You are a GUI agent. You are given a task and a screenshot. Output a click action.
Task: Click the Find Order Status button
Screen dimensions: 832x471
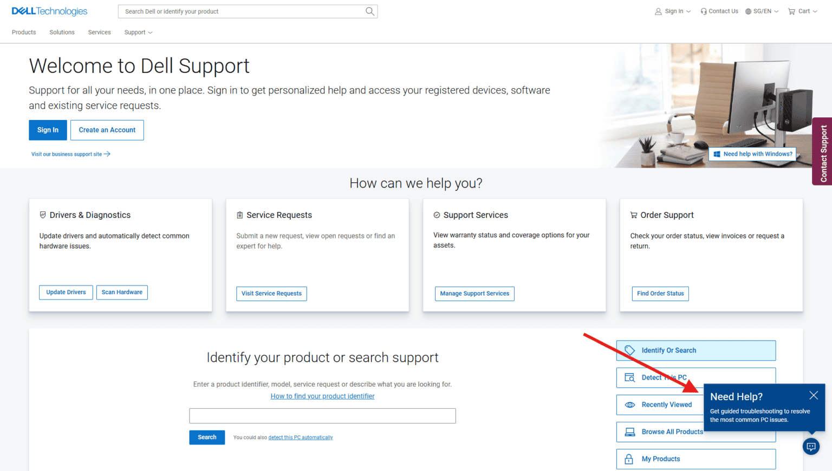(x=660, y=294)
